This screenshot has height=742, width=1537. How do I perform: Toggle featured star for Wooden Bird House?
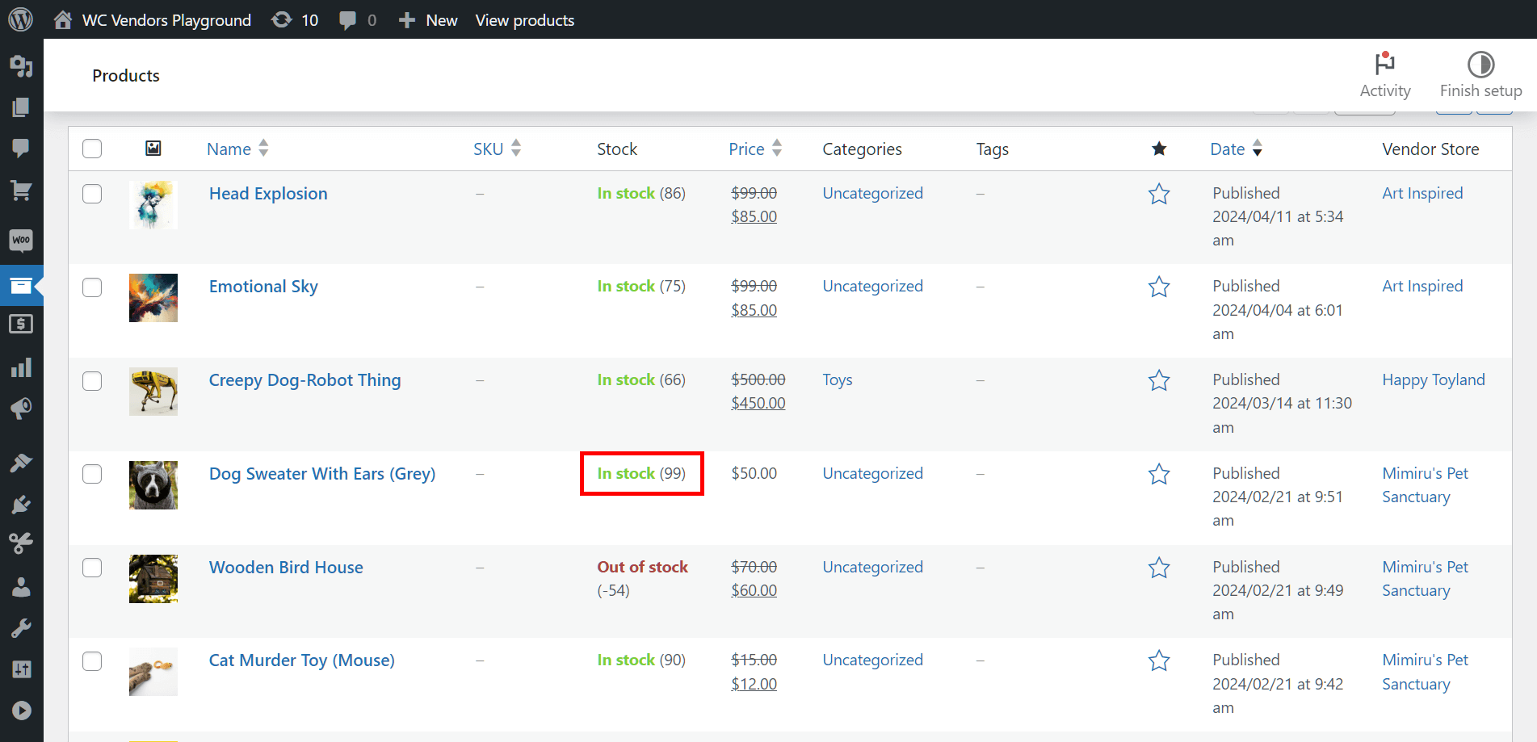[x=1159, y=568]
